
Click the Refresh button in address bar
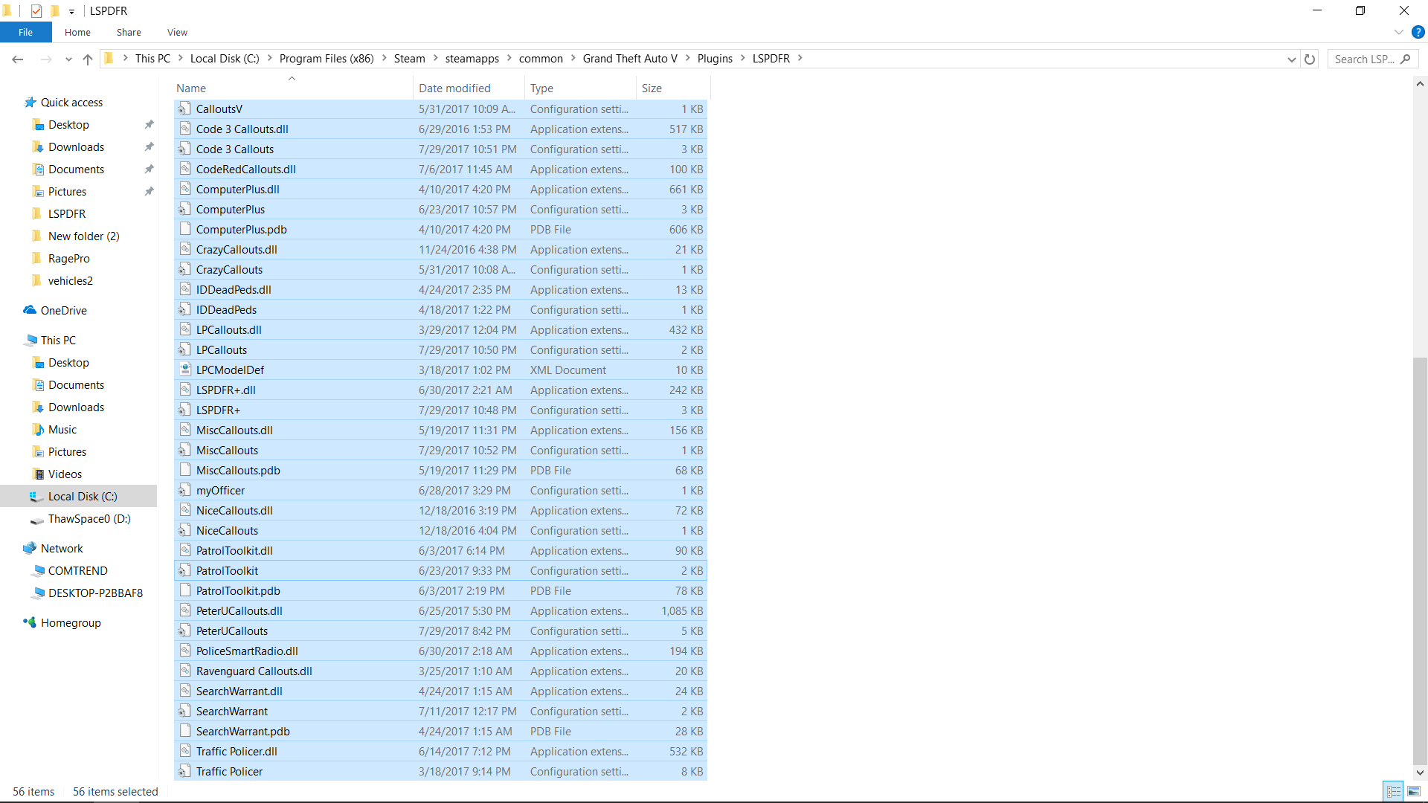[1310, 59]
